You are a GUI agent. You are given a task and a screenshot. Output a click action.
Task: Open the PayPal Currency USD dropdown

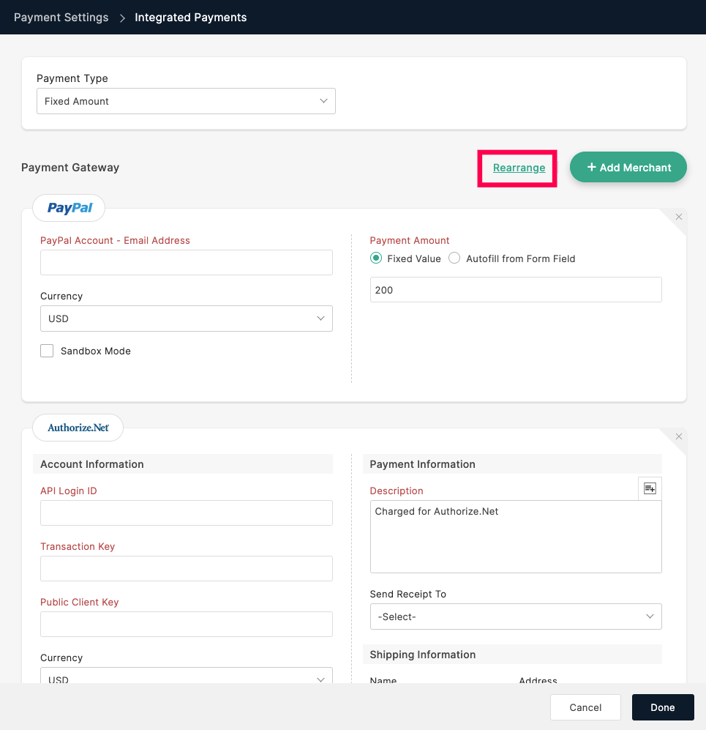[186, 319]
